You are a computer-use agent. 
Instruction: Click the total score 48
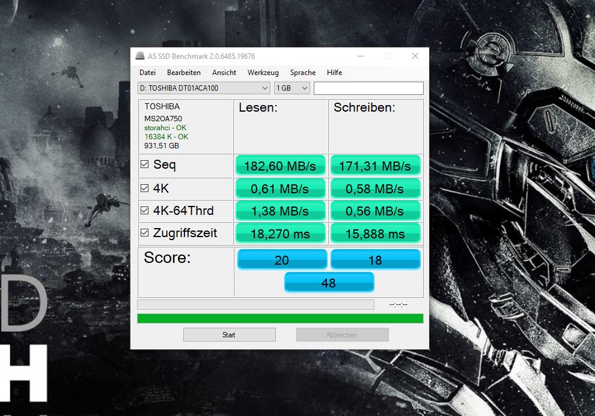pyautogui.click(x=329, y=282)
